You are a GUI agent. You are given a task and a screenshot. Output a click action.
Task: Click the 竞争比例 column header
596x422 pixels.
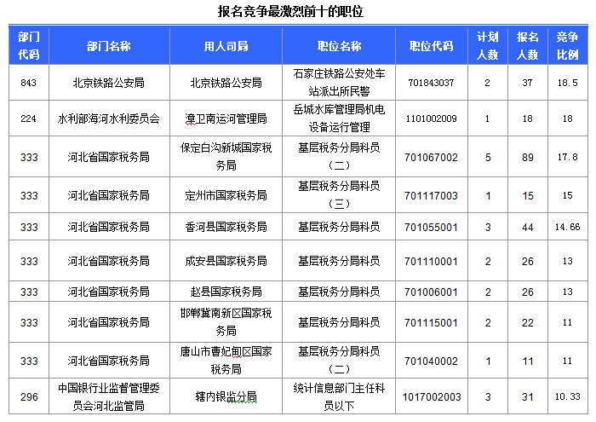point(568,46)
